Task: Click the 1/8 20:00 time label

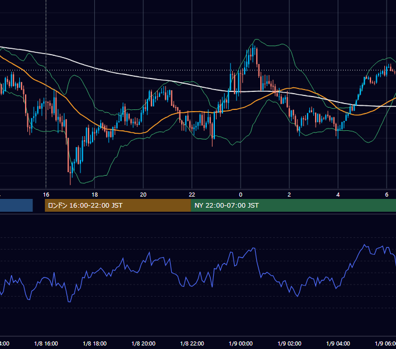Action: 143,343
